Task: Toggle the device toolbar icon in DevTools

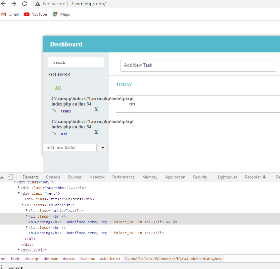Action: (10, 177)
